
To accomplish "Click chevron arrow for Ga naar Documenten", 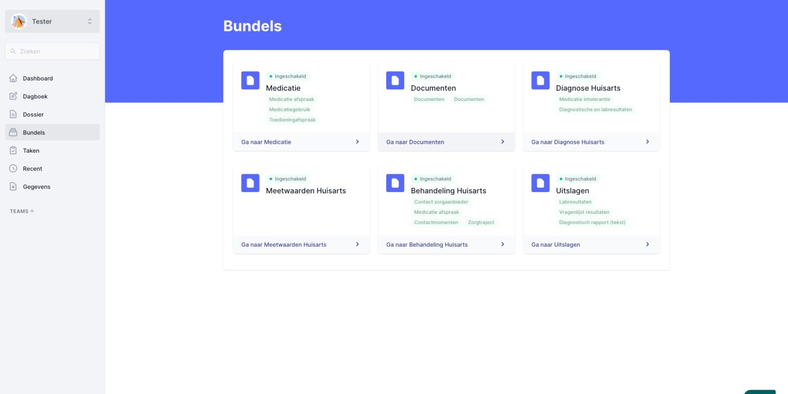I will [x=502, y=142].
